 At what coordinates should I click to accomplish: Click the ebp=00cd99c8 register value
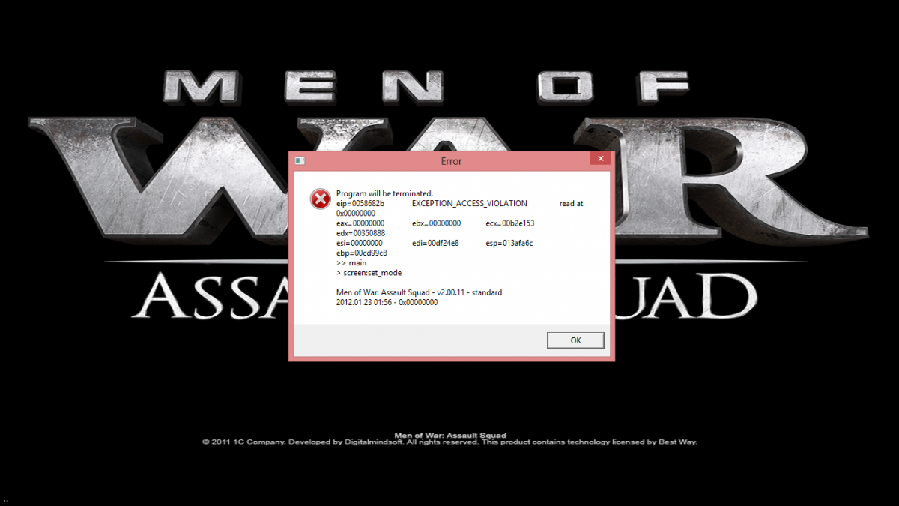tap(362, 253)
